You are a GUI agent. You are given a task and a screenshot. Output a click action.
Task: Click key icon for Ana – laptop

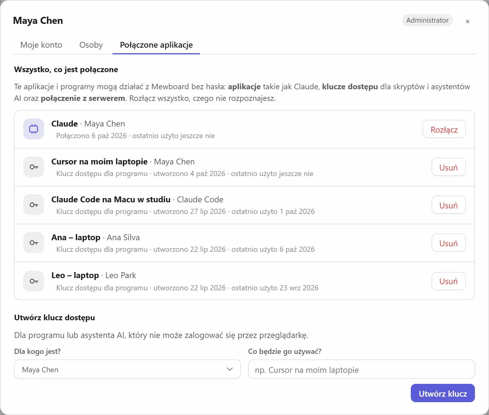click(34, 243)
